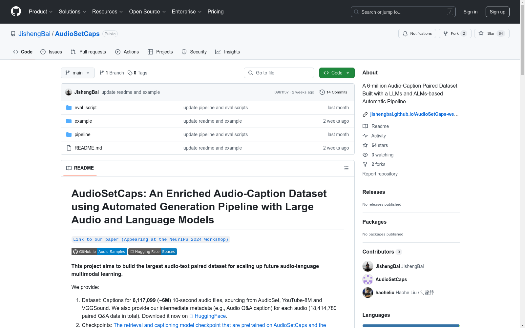Switch to the Actions tab
Screen dimensions: 525x328
127,52
